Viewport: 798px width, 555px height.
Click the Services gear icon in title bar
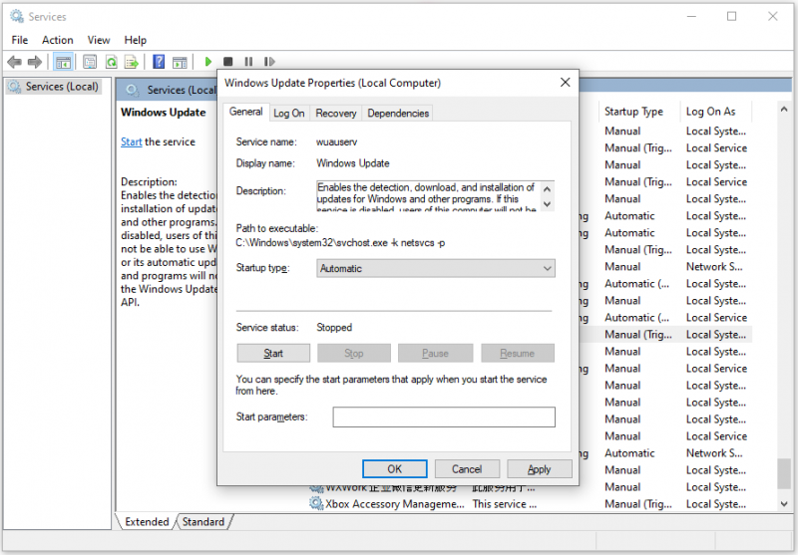pos(17,16)
